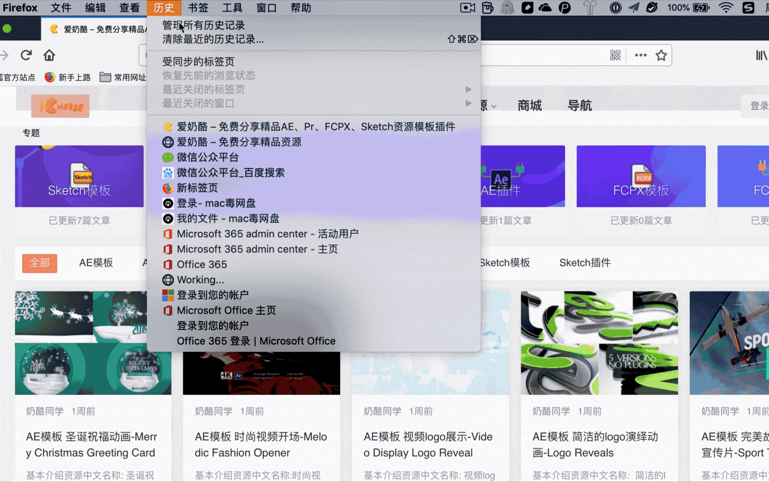Go to the 导航 navigation link
This screenshot has width=769, height=482.
580,106
